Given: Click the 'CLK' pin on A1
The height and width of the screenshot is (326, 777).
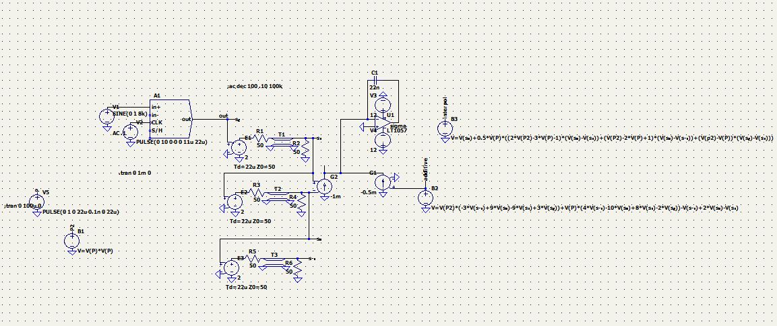Looking at the screenshot, I should click(157, 122).
